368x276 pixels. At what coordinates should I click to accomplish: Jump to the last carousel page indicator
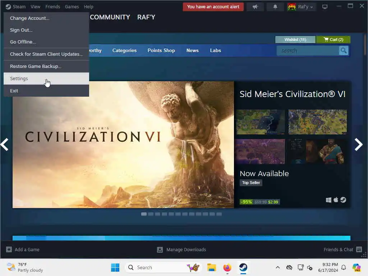(219, 214)
